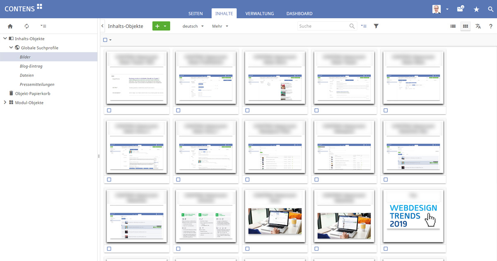Open the three-column green infographic thumbnail
Viewport: 497px width, 261px height.
pyautogui.click(x=206, y=216)
